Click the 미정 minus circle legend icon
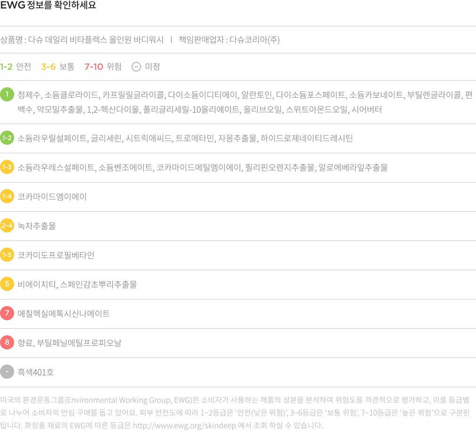This screenshot has width=476, height=432. [136, 66]
